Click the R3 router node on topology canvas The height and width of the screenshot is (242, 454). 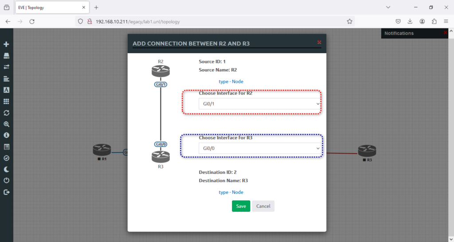[x=367, y=151]
